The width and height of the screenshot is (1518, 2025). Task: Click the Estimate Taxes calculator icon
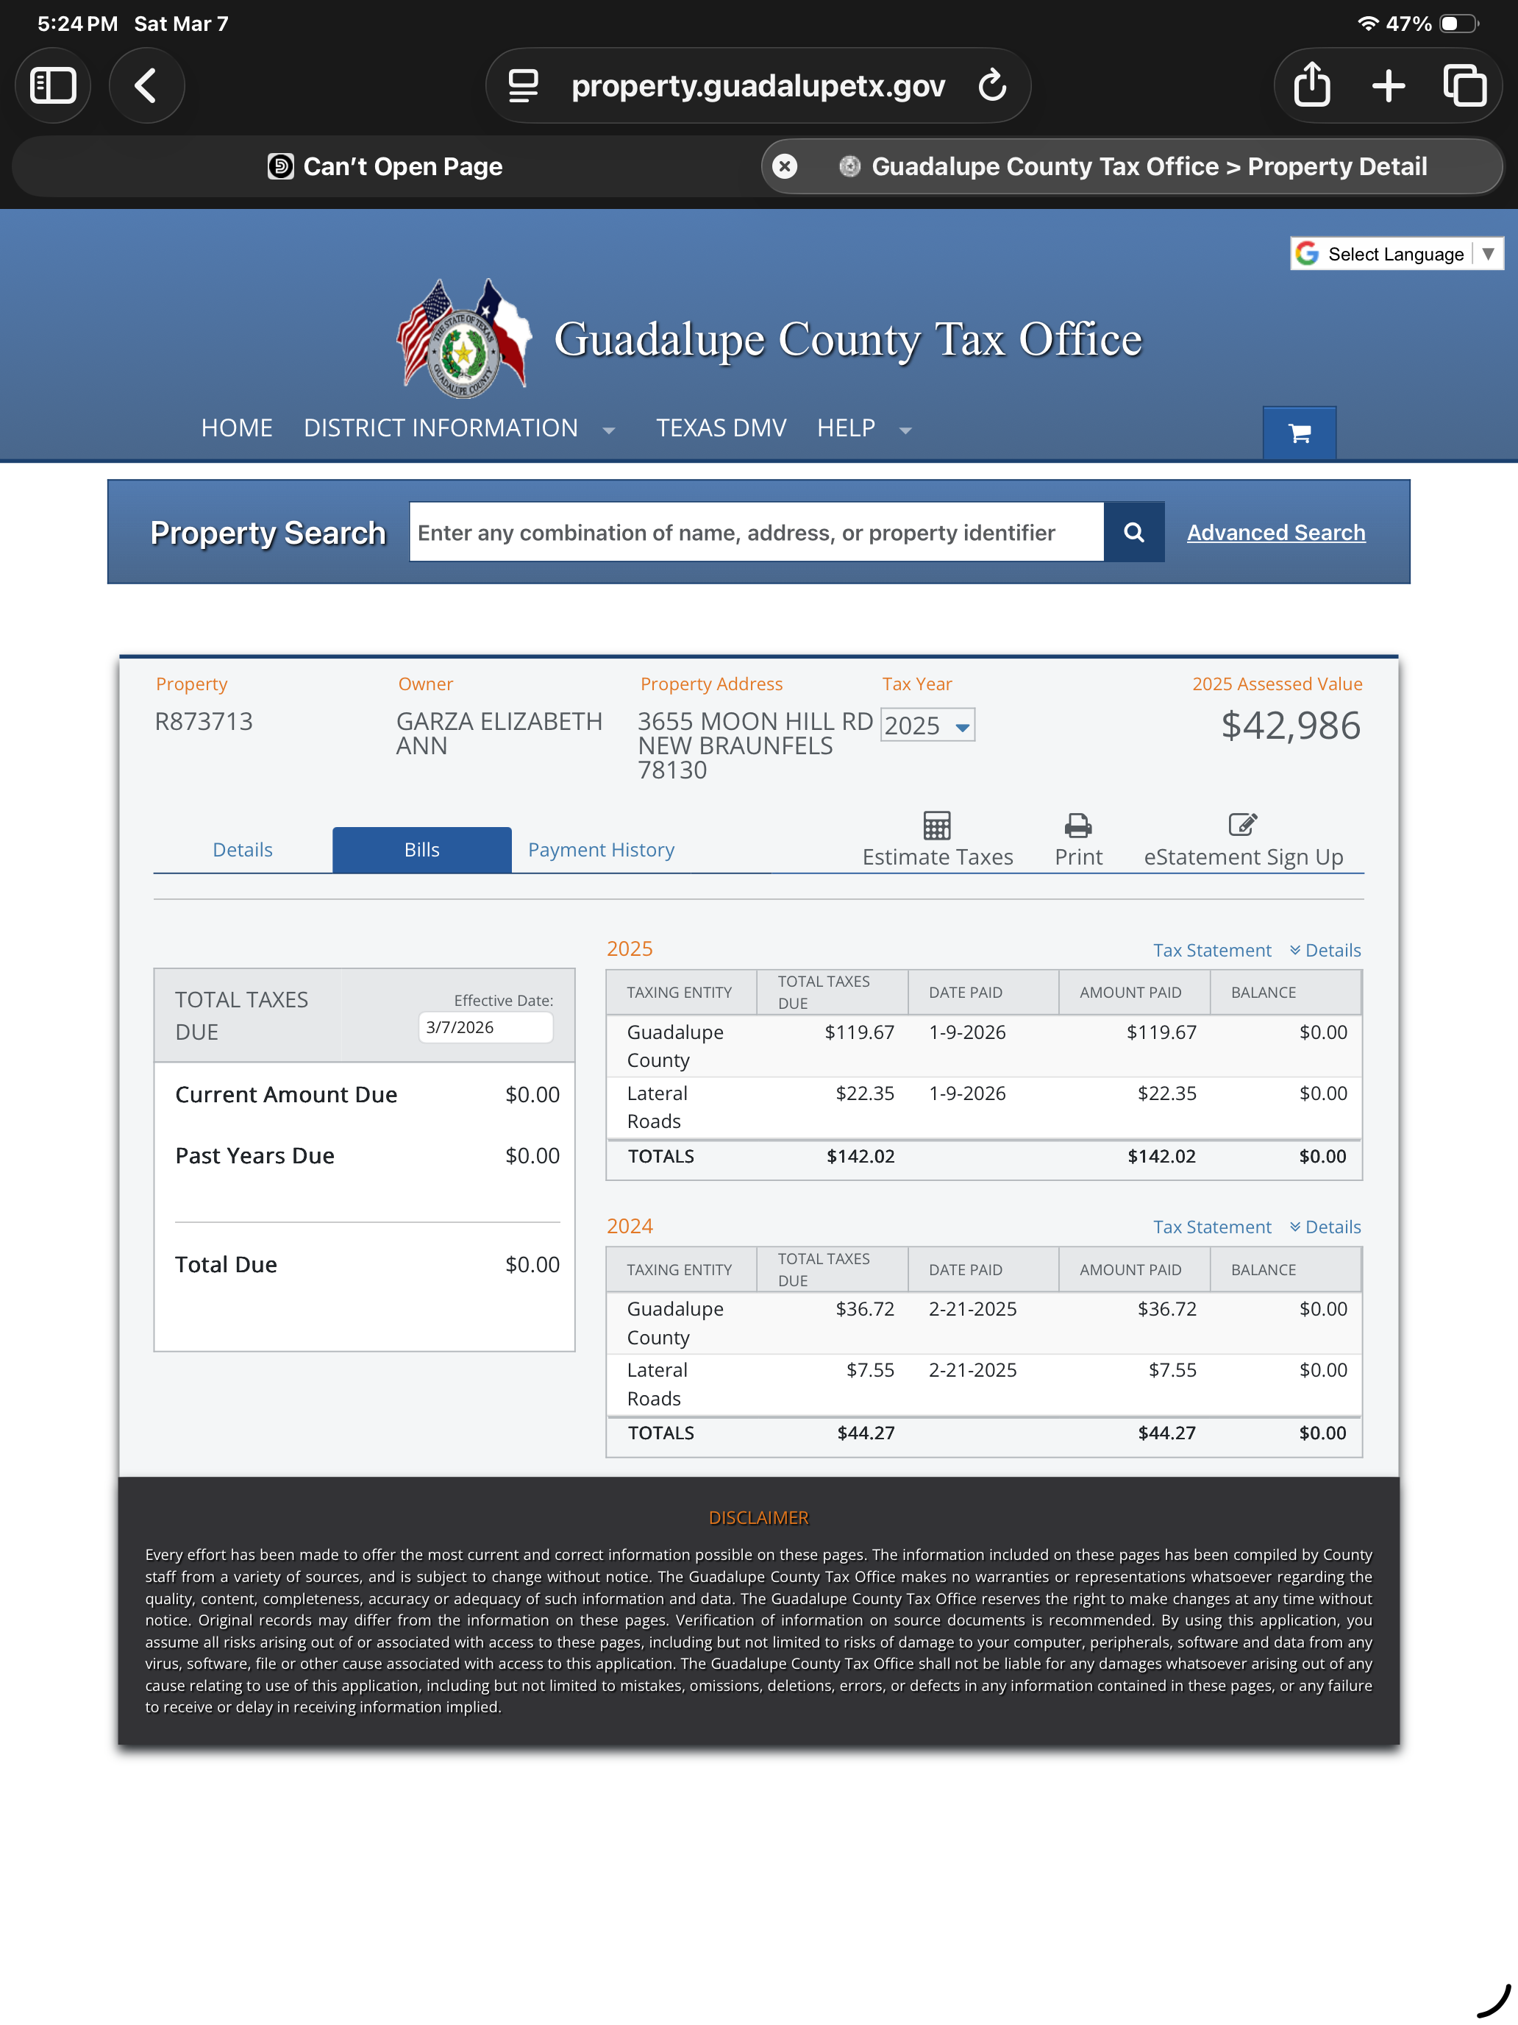937,826
